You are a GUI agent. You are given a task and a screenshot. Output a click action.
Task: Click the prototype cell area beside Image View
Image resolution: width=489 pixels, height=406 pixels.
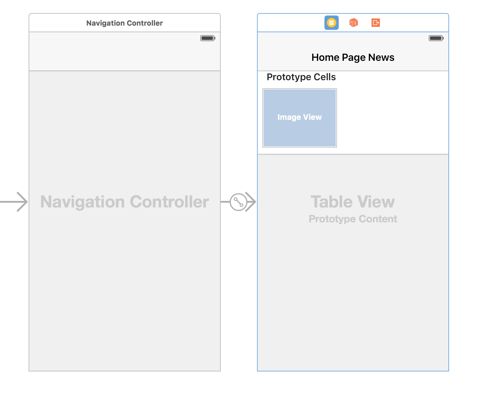click(x=392, y=118)
